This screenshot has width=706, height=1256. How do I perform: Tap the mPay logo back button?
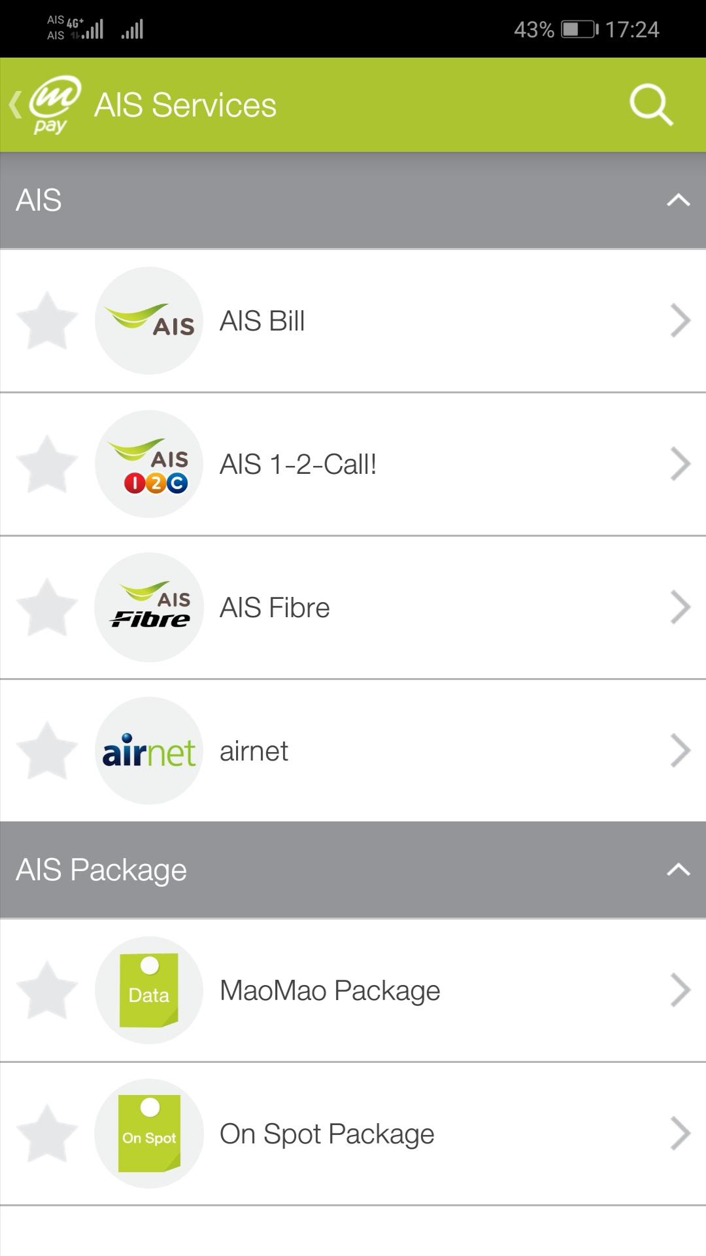pos(47,105)
